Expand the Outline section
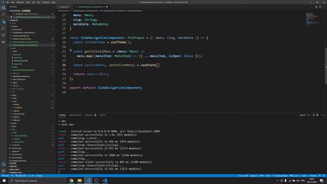 [x=13, y=164]
